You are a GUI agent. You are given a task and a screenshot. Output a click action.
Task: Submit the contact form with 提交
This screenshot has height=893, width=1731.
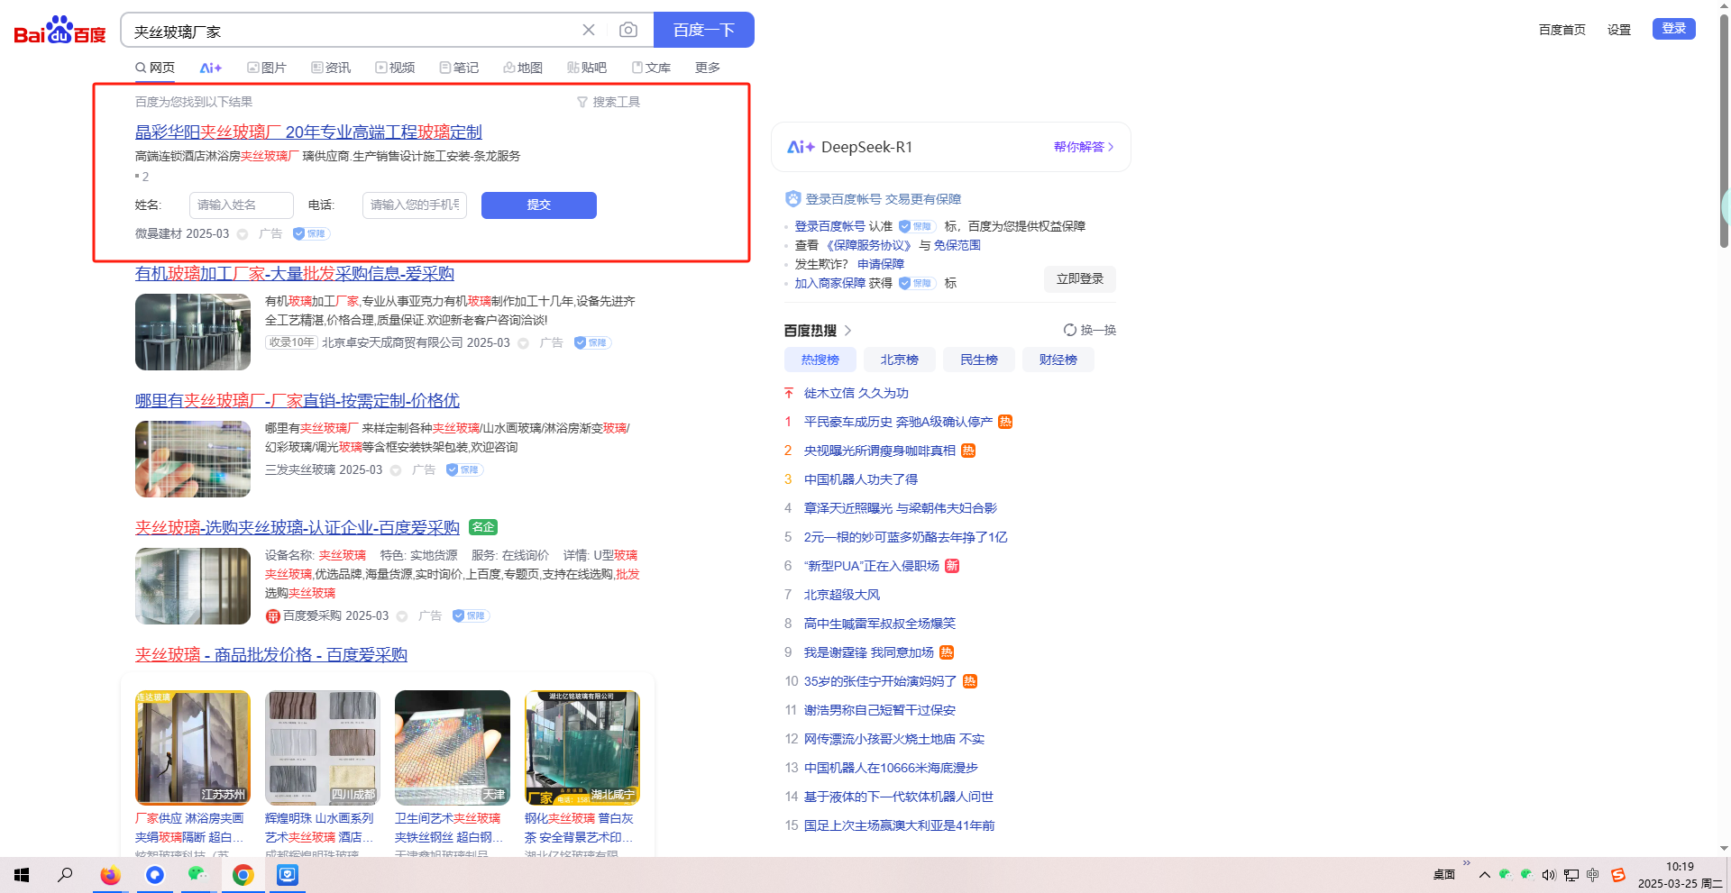coord(539,205)
